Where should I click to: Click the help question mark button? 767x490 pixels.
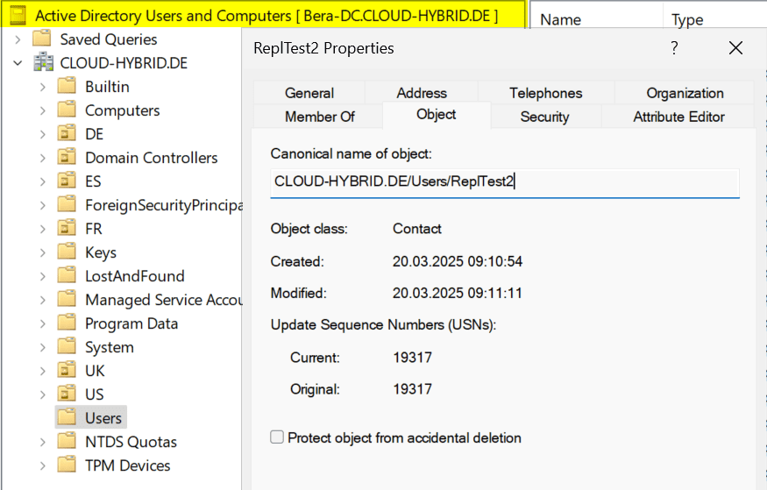674,48
